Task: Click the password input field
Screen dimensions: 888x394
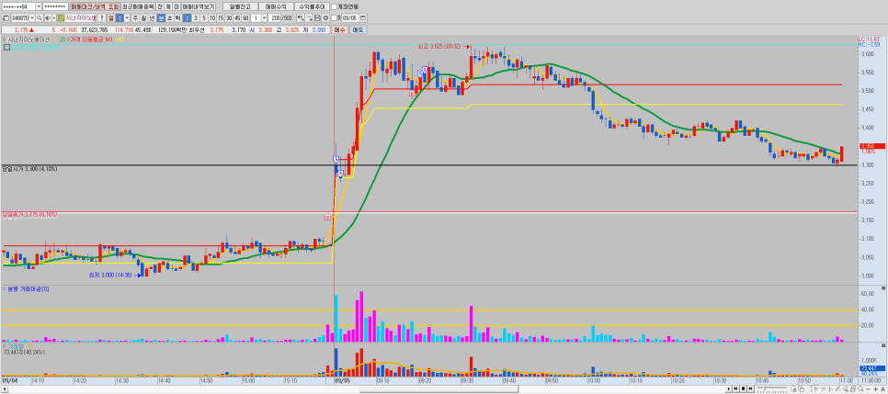Action: point(55,6)
